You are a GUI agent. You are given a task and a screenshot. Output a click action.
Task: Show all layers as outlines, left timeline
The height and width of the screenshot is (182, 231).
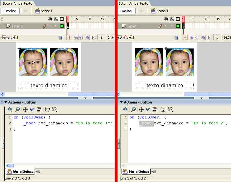click(x=62, y=19)
